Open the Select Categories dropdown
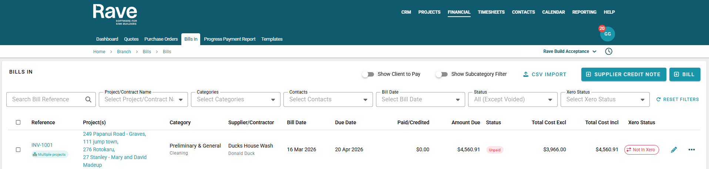 pyautogui.click(x=235, y=99)
